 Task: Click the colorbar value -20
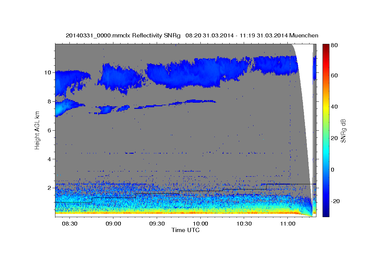(335, 201)
